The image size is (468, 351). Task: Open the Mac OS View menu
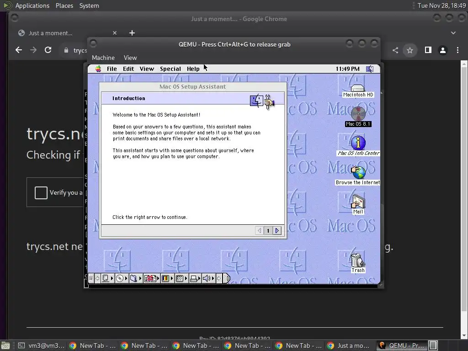coord(147,69)
